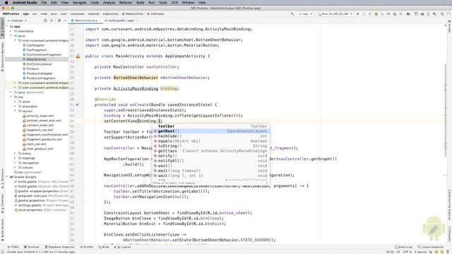Open the app run configuration dropdown
Screen dimensions: 452x254
(x=305, y=14)
